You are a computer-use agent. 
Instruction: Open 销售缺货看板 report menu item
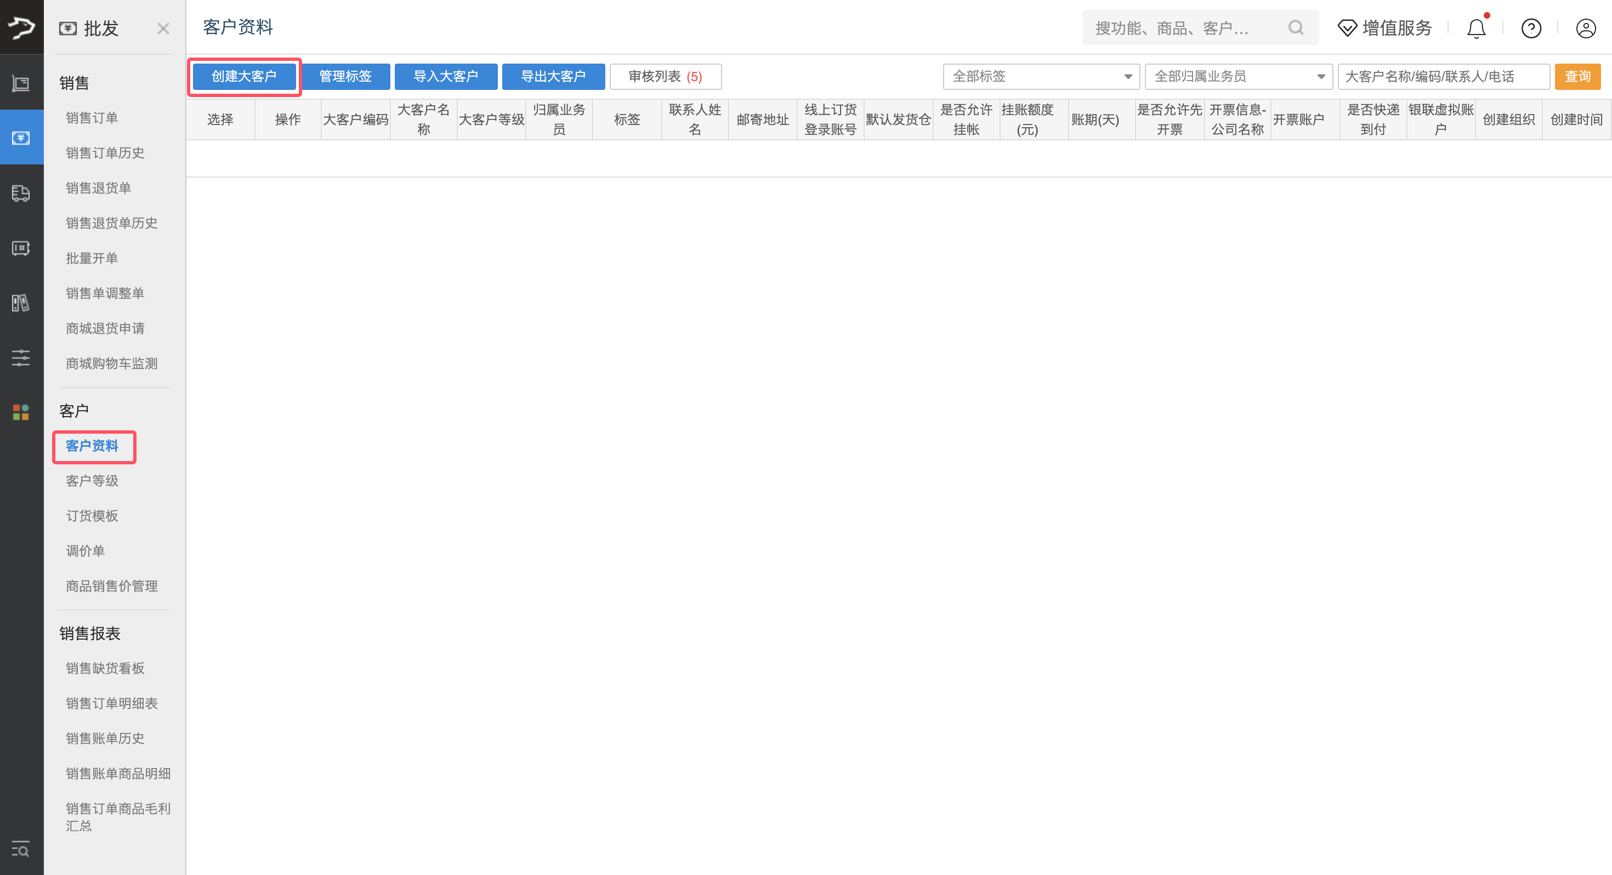click(x=105, y=668)
